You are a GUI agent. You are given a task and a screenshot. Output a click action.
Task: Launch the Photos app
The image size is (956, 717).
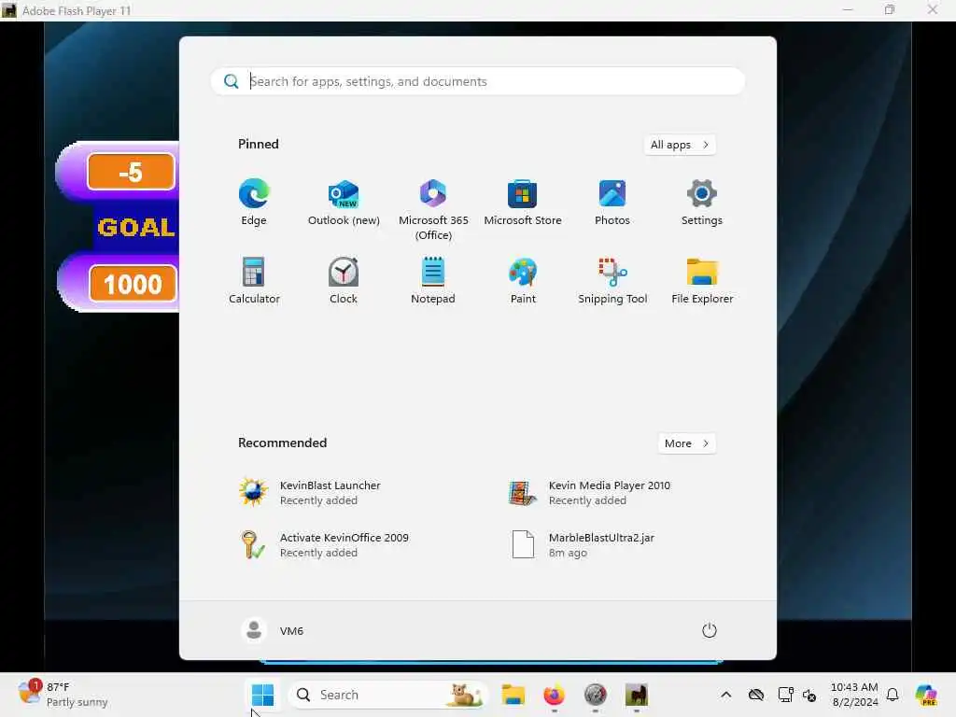pos(612,203)
